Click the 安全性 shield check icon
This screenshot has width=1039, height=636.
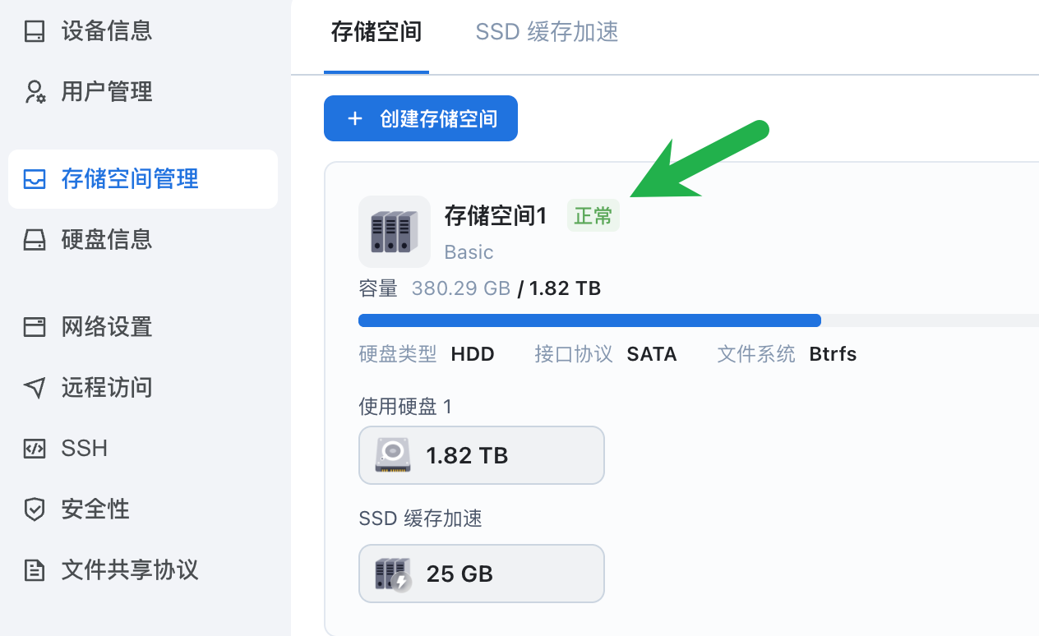[34, 509]
